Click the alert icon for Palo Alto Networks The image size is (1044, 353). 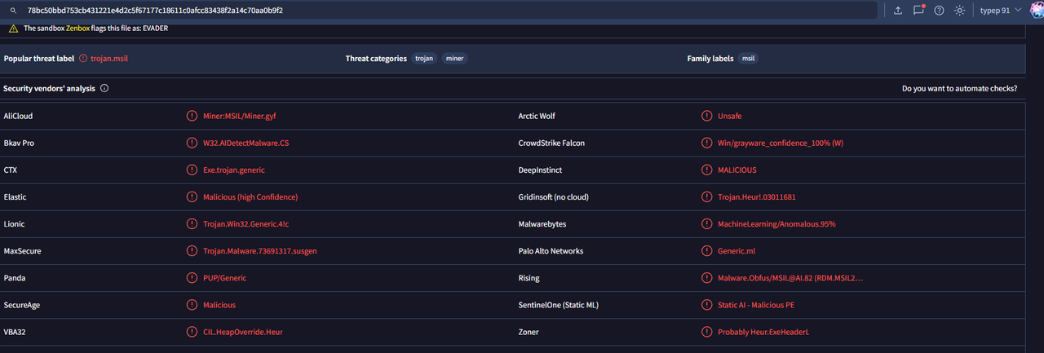[706, 251]
